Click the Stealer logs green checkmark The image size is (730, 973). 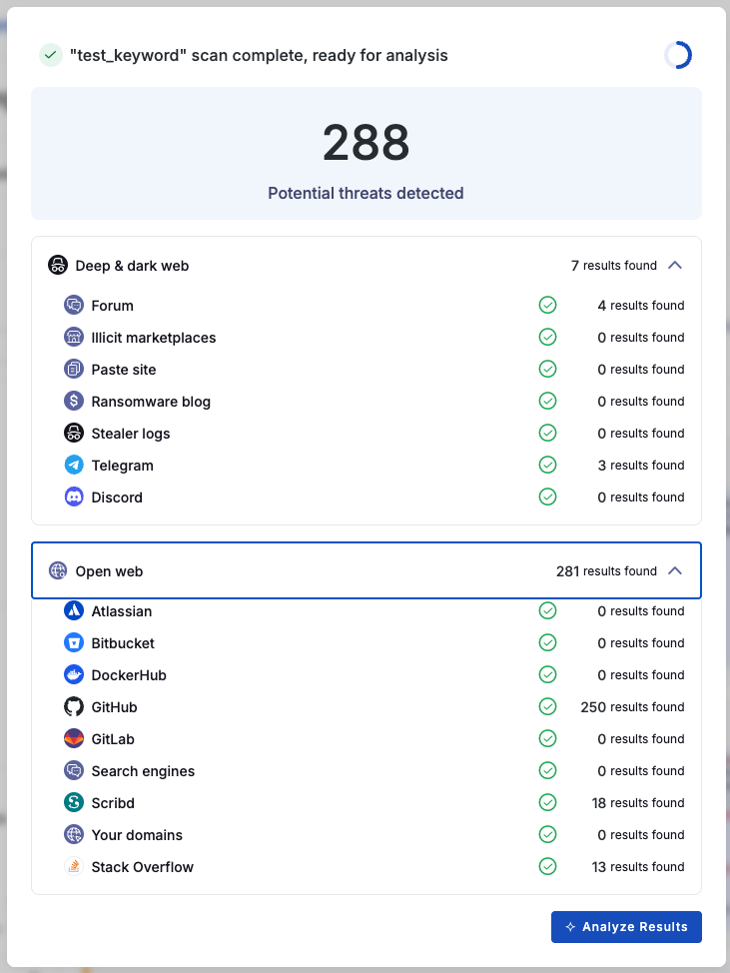click(x=547, y=434)
